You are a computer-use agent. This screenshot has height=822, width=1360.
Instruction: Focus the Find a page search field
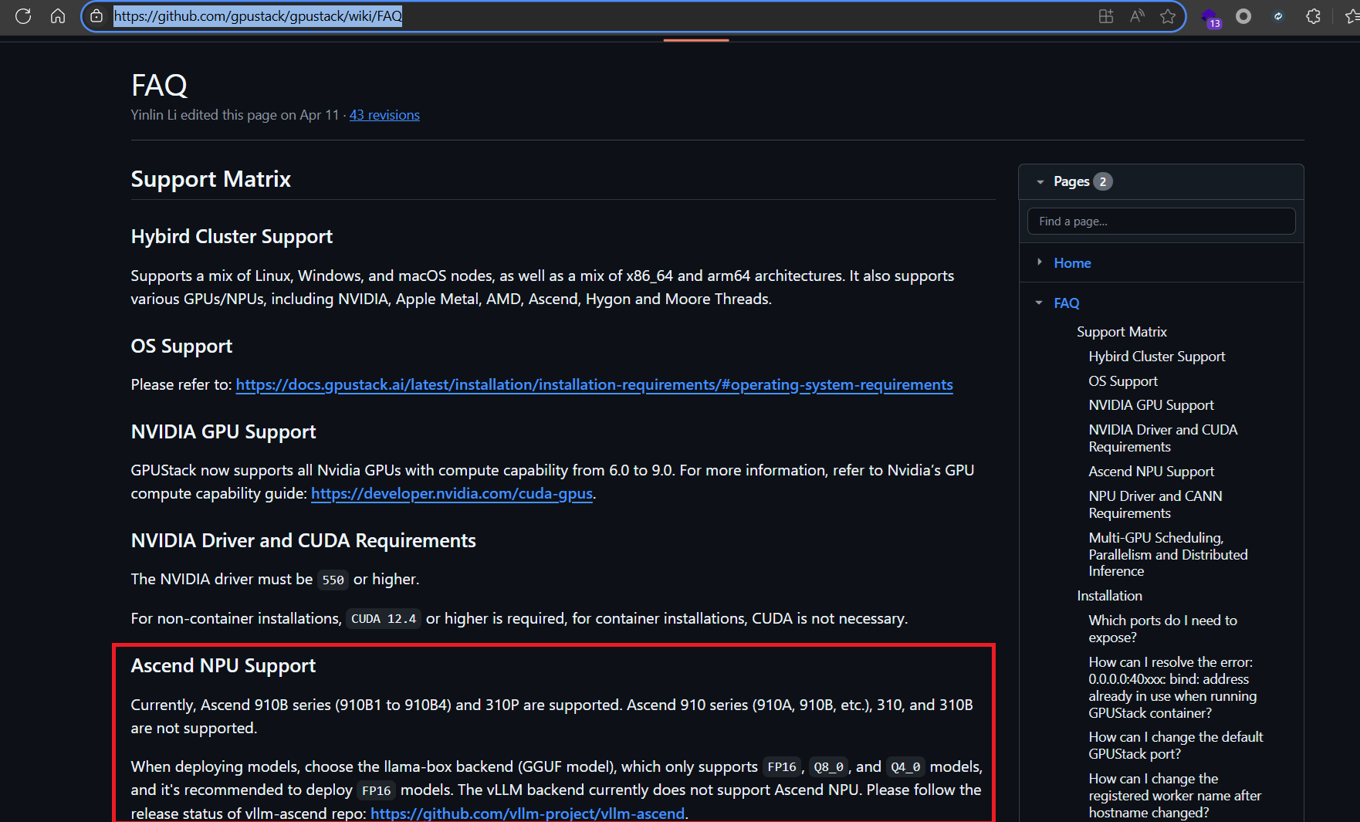(x=1161, y=222)
